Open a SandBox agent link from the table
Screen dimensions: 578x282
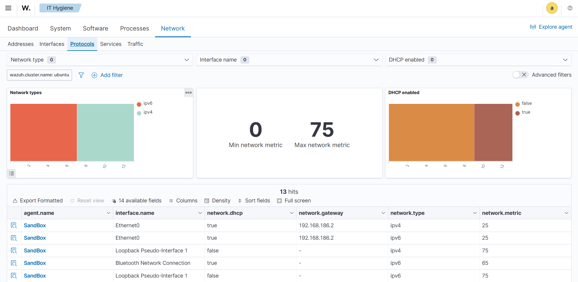point(35,225)
